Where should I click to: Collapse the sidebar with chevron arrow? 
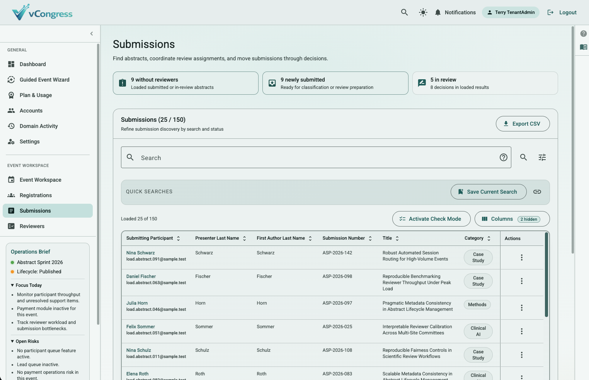tap(92, 34)
